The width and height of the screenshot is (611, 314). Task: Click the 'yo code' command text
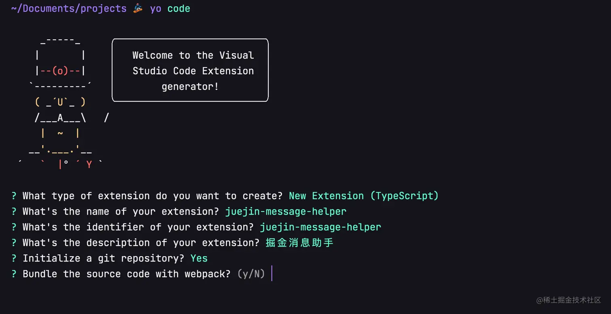click(x=170, y=9)
